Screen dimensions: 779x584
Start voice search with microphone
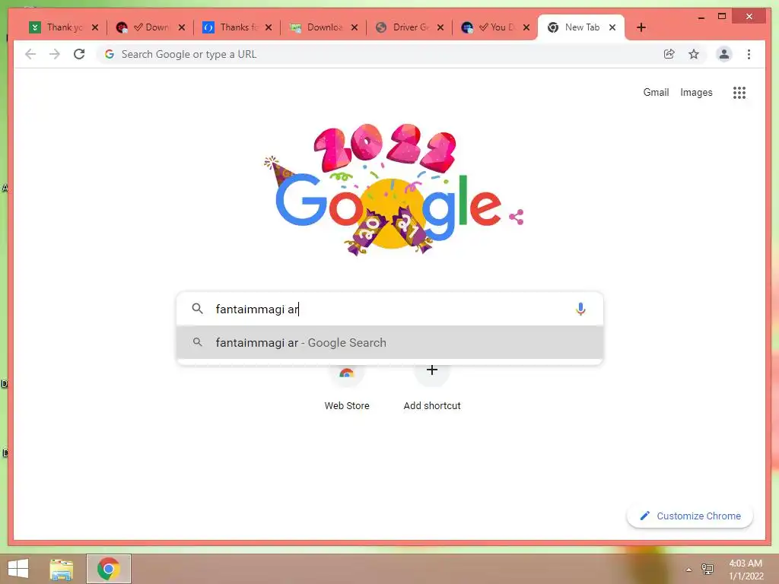pyautogui.click(x=580, y=309)
